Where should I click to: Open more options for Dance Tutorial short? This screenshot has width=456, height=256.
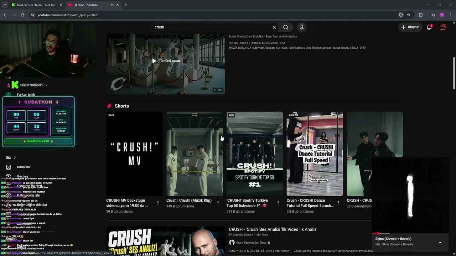(338, 203)
